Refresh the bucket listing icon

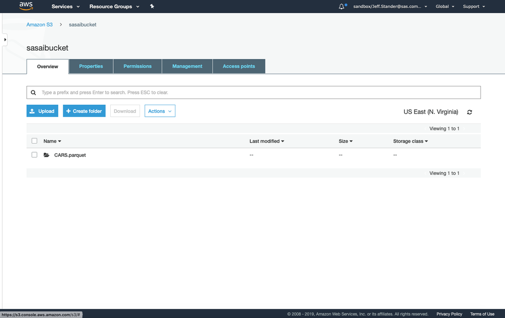coord(470,112)
